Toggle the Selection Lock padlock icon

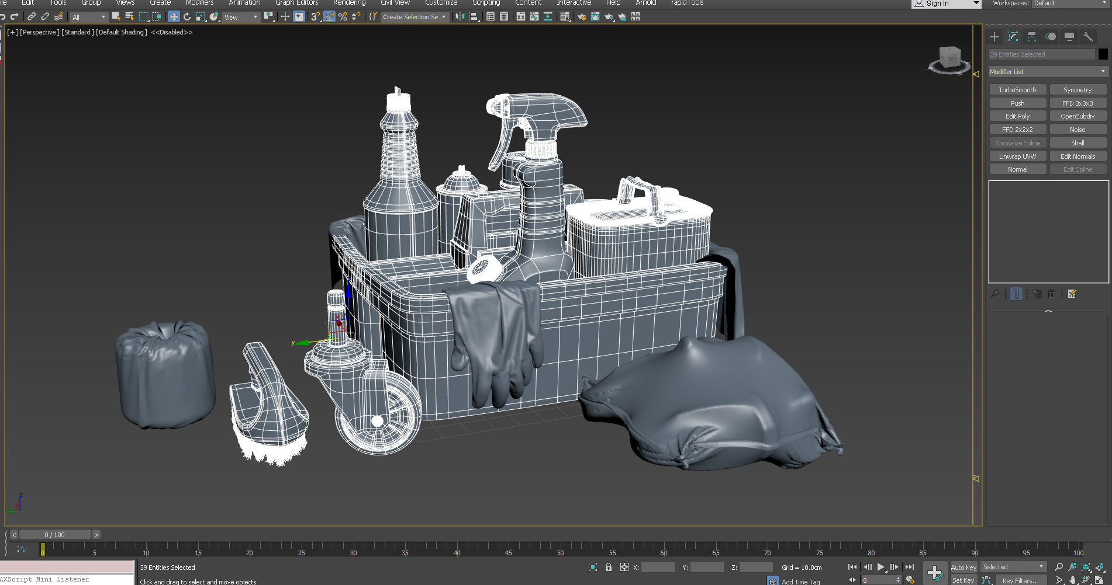pyautogui.click(x=609, y=567)
